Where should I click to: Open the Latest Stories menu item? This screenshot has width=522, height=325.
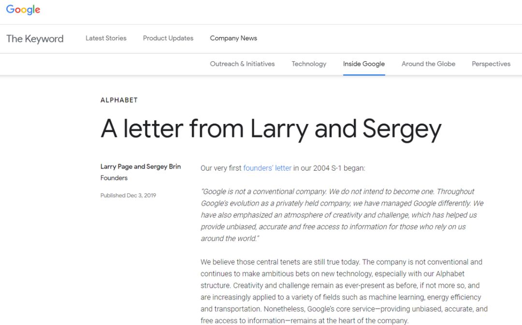106,38
